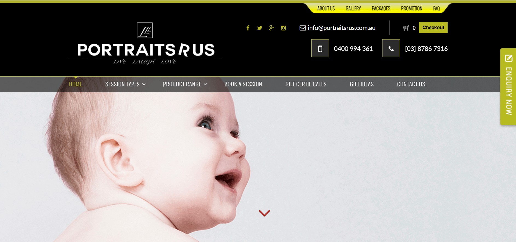The width and height of the screenshot is (516, 242).
Task: Open the Facebook social icon
Action: (248, 28)
